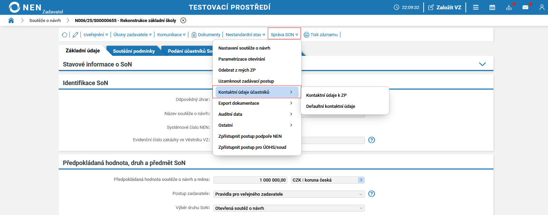
Task: Click help icon beside Postup zadavatele
Action: click(371, 194)
